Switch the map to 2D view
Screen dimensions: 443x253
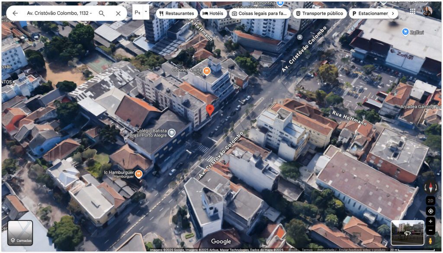[430, 201]
